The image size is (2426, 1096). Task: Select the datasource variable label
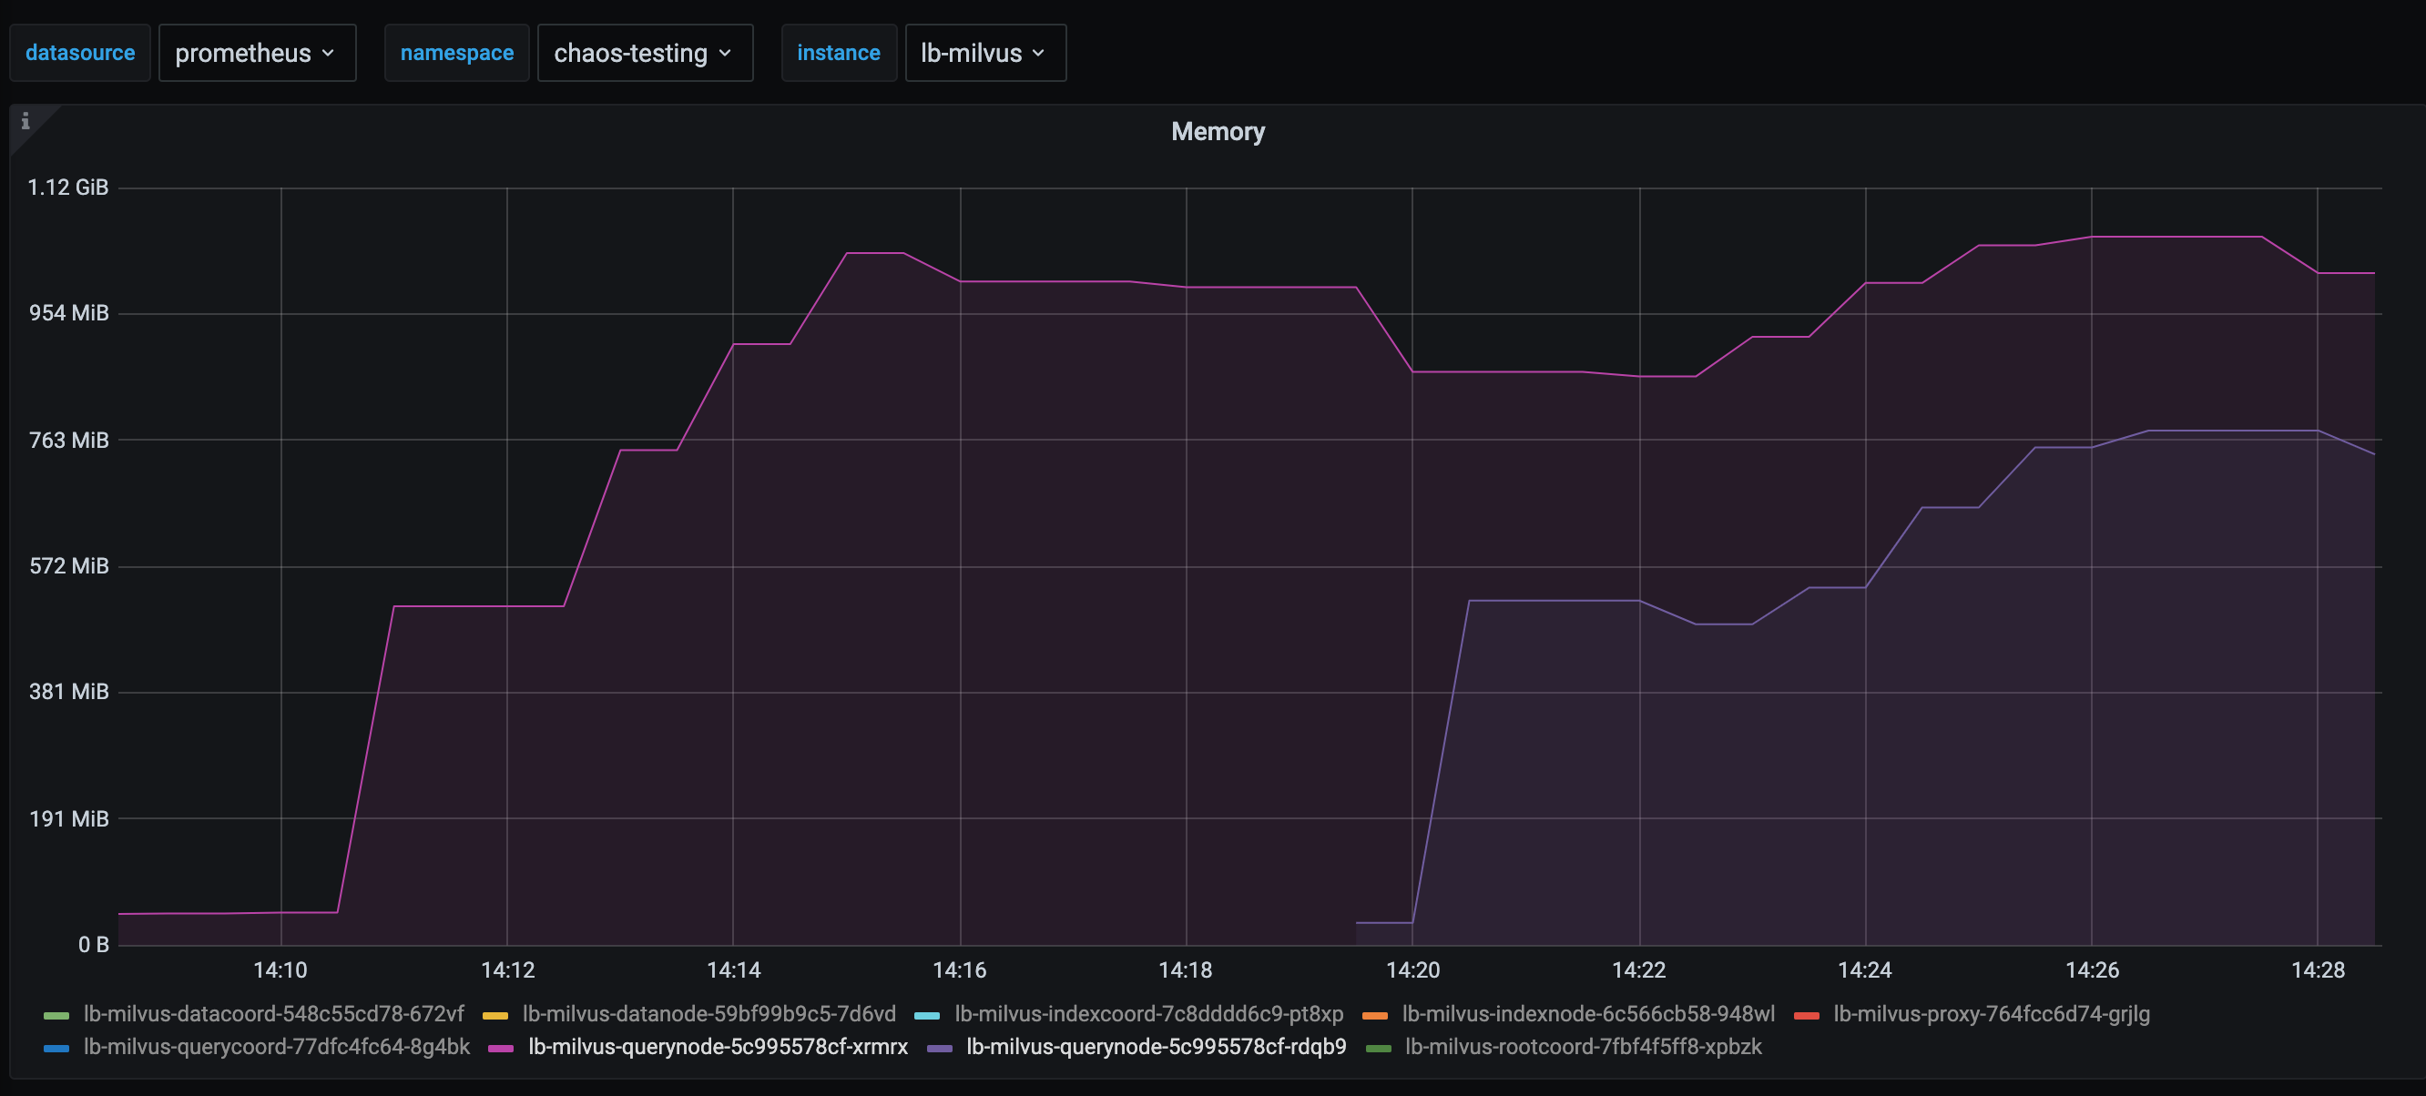click(x=80, y=53)
